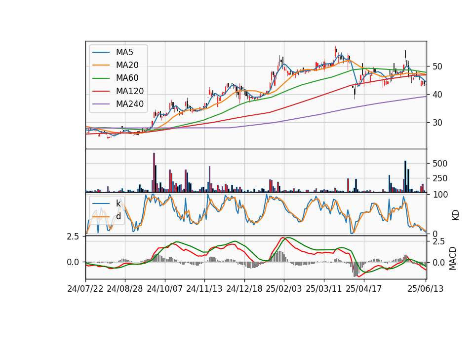
Task: Click the 25/03/11 date label
Action: pyautogui.click(x=324, y=289)
